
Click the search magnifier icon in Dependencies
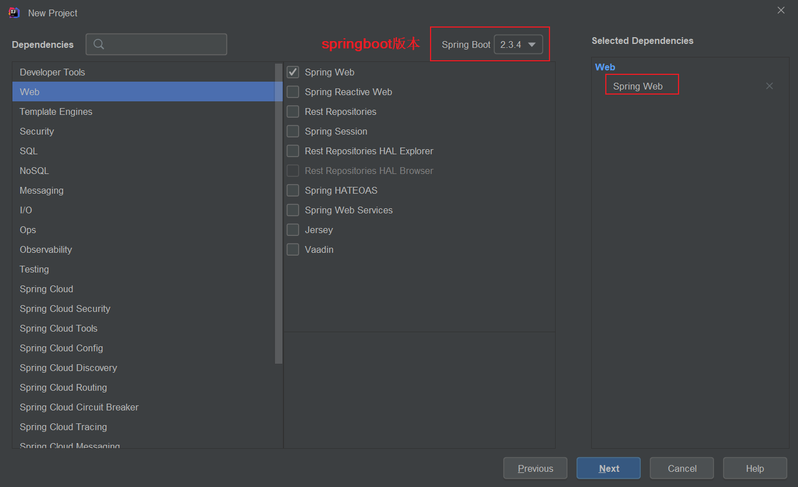coord(99,44)
